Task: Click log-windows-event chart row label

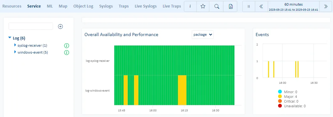Action: [98, 90]
